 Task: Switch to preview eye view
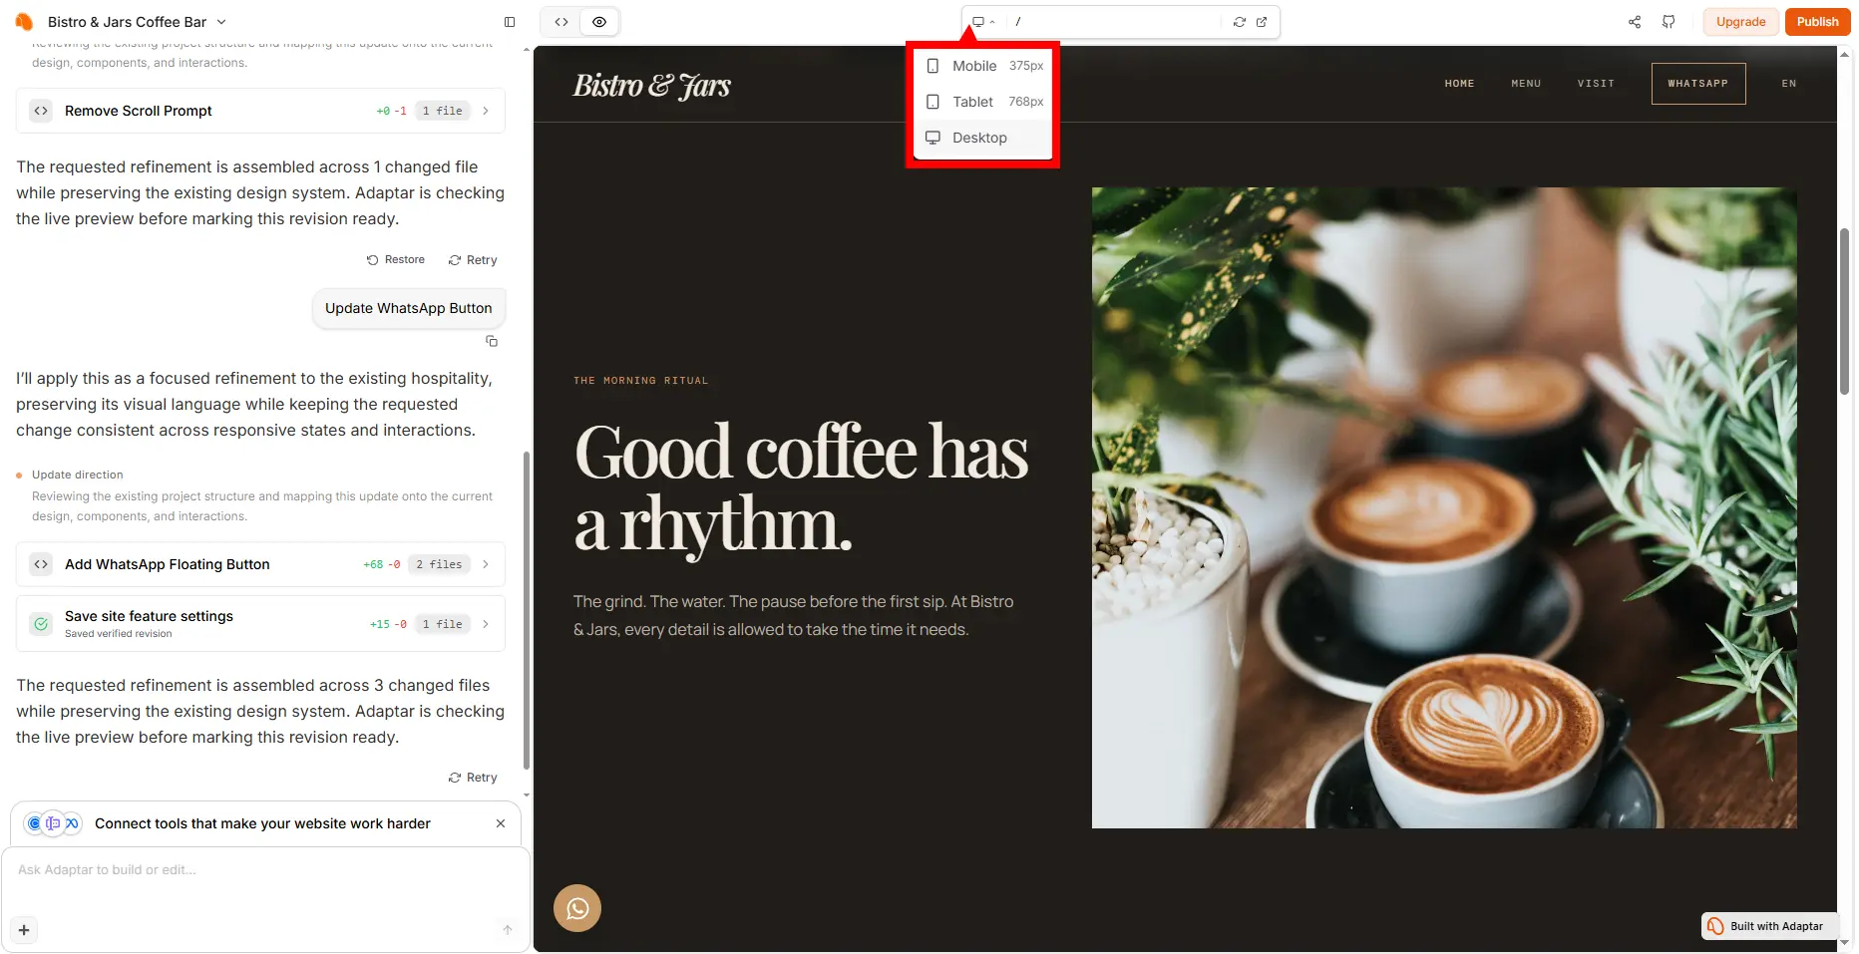click(x=599, y=22)
